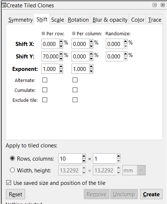
Task: Decrease Shift Y per row value
Action: click(x=61, y=58)
